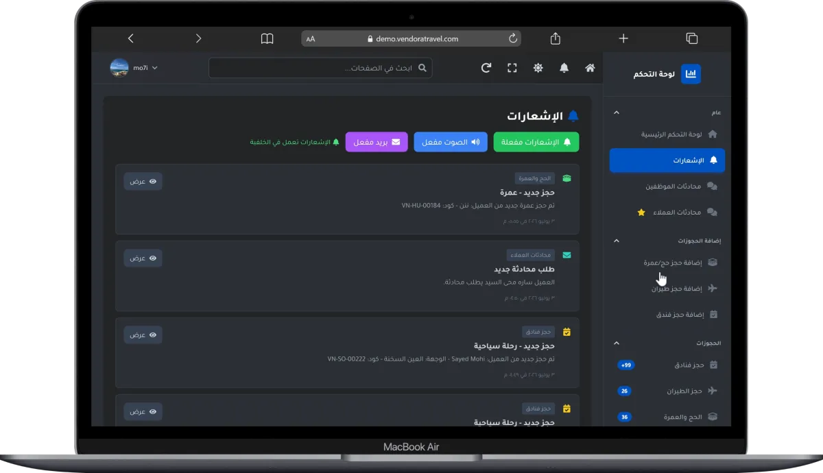Open the header notifications bell
Image resolution: width=823 pixels, height=473 pixels.
pos(564,68)
